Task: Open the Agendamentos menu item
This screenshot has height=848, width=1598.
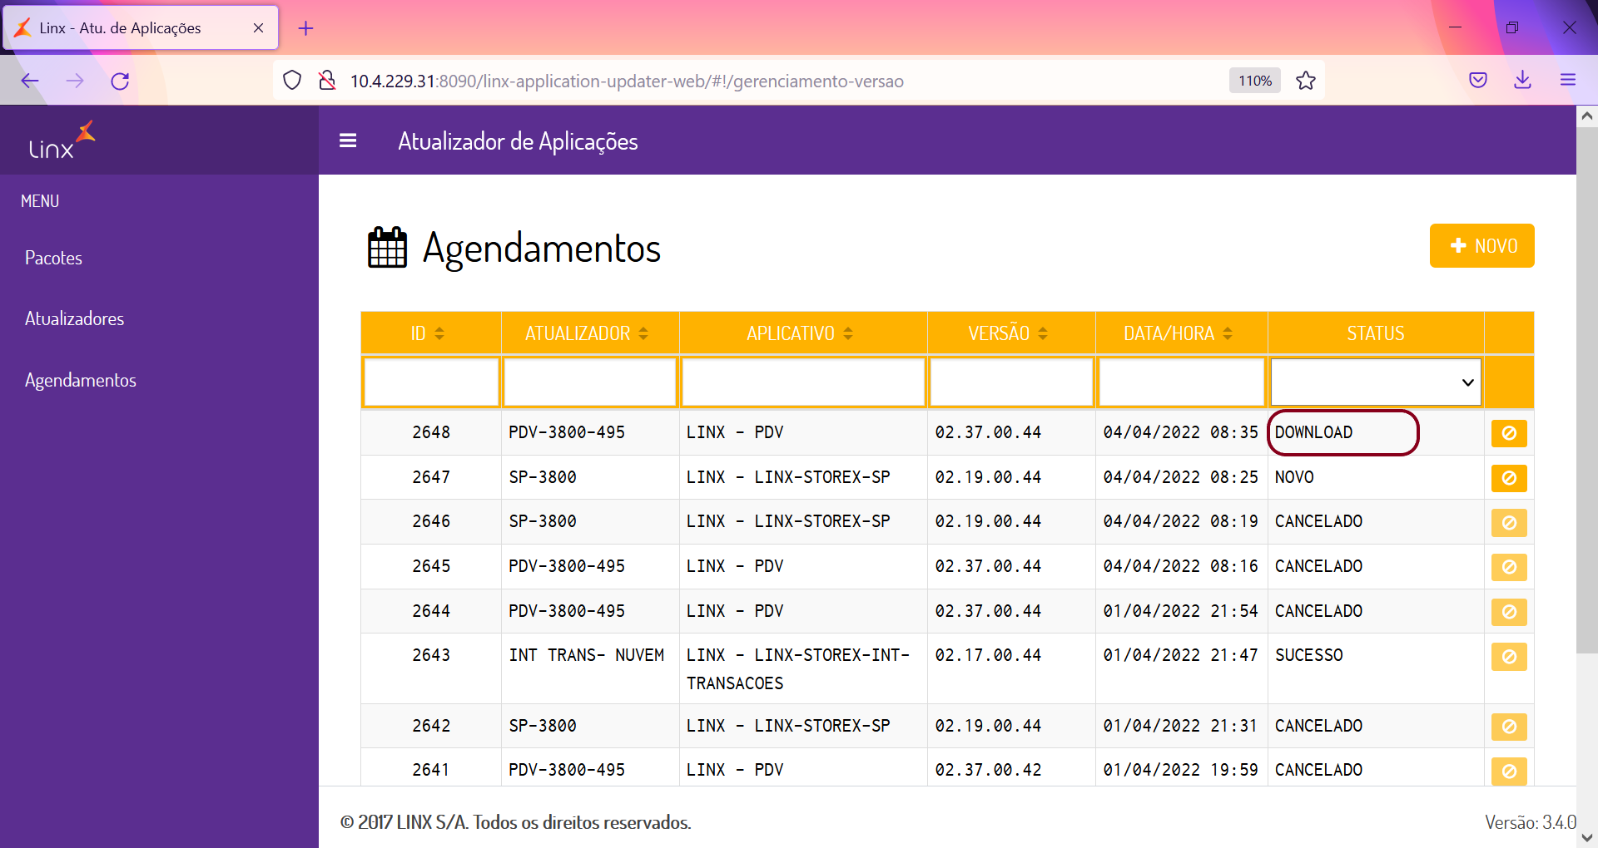Action: tap(80, 380)
